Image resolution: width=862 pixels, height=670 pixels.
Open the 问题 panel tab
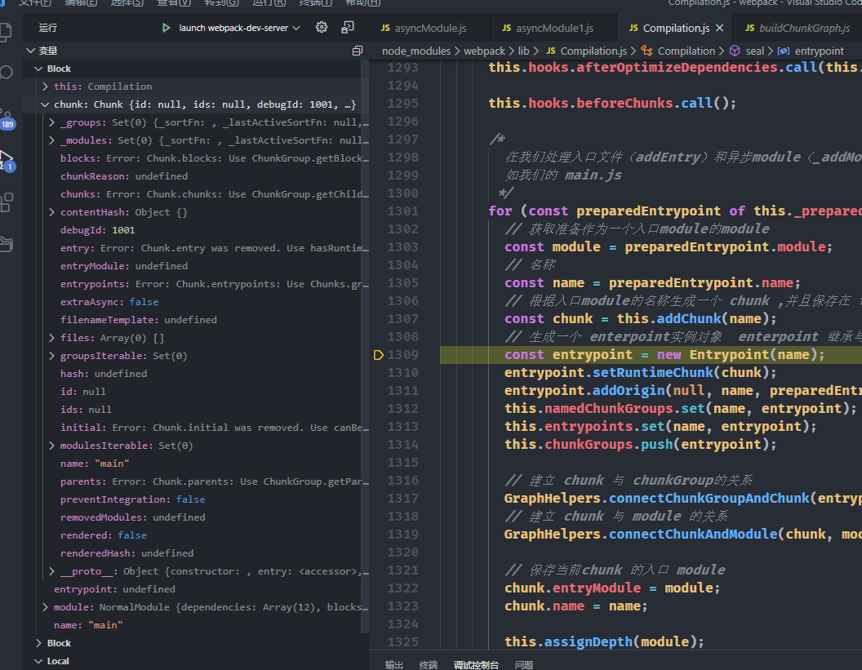click(x=524, y=664)
